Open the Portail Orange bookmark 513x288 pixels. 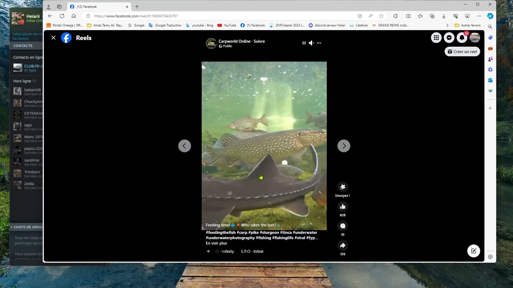coord(65,25)
